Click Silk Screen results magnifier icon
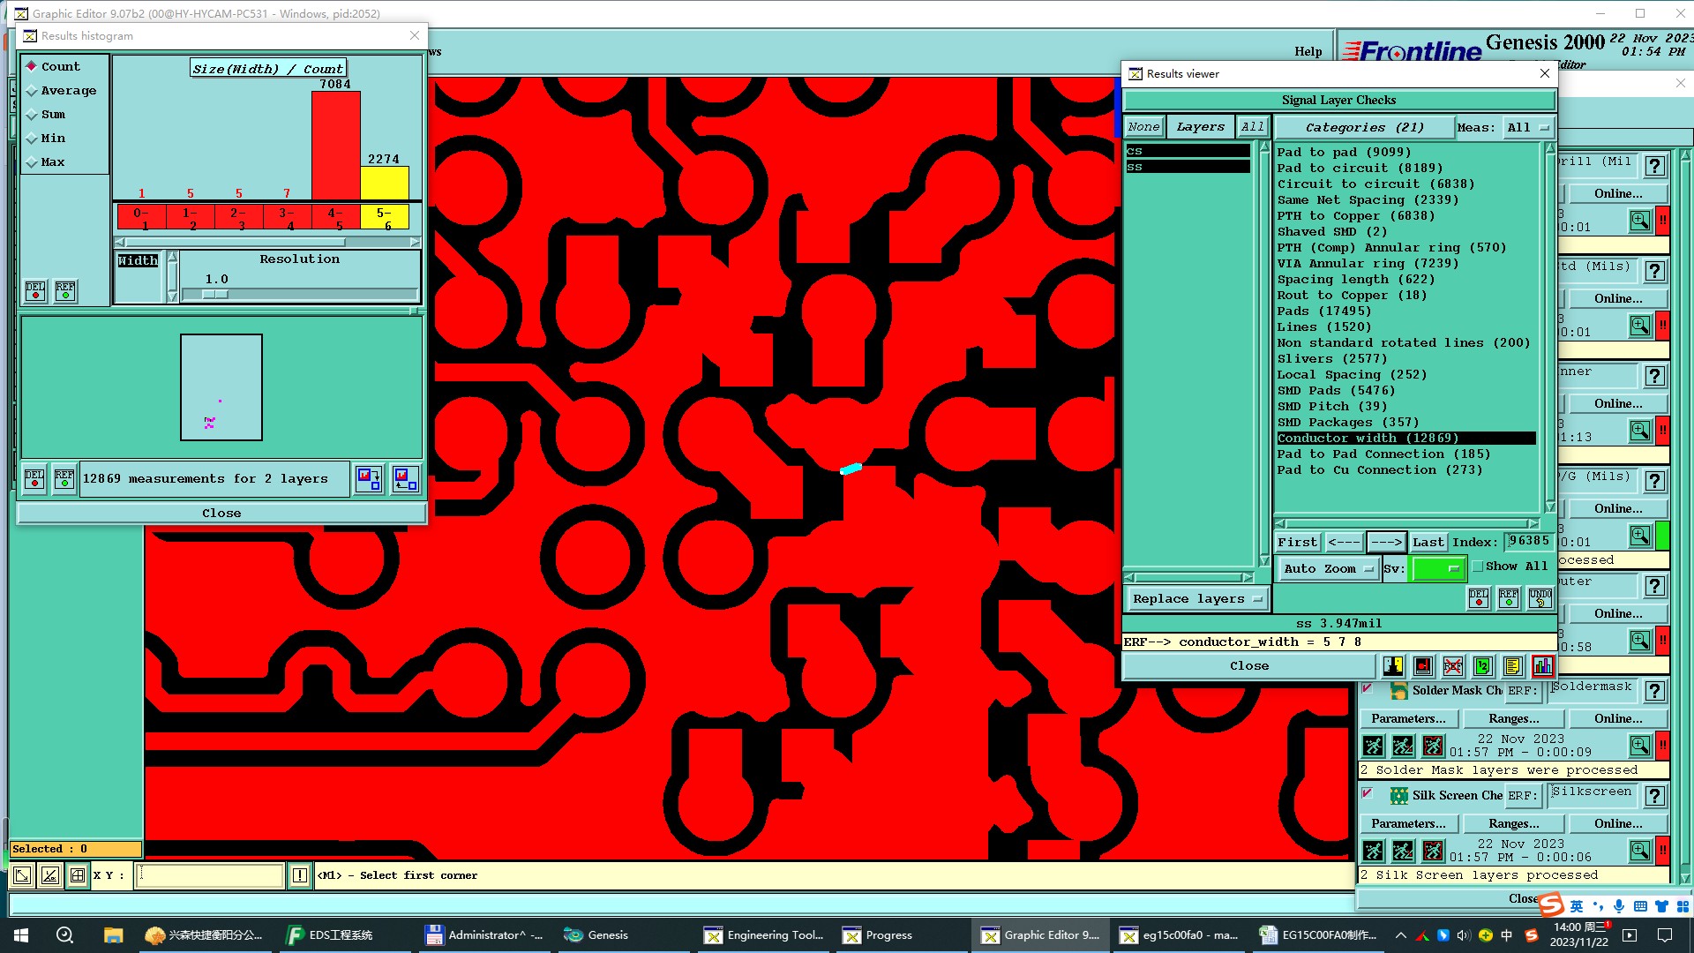The width and height of the screenshot is (1694, 953). 1639,851
